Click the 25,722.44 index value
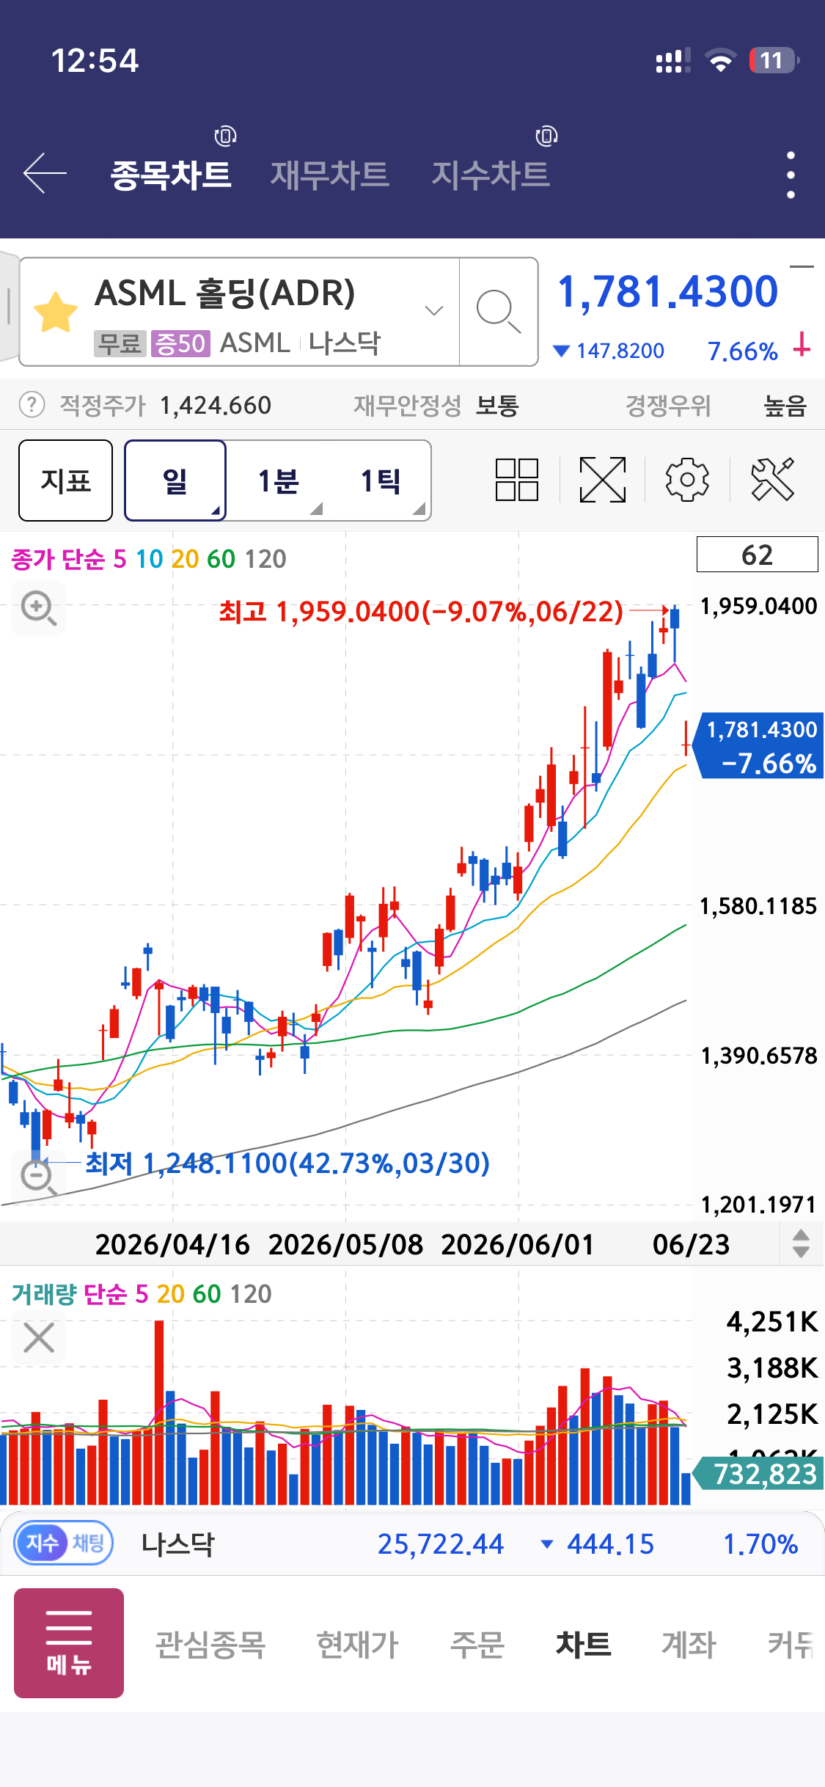This screenshot has width=825, height=1787. [x=441, y=1544]
